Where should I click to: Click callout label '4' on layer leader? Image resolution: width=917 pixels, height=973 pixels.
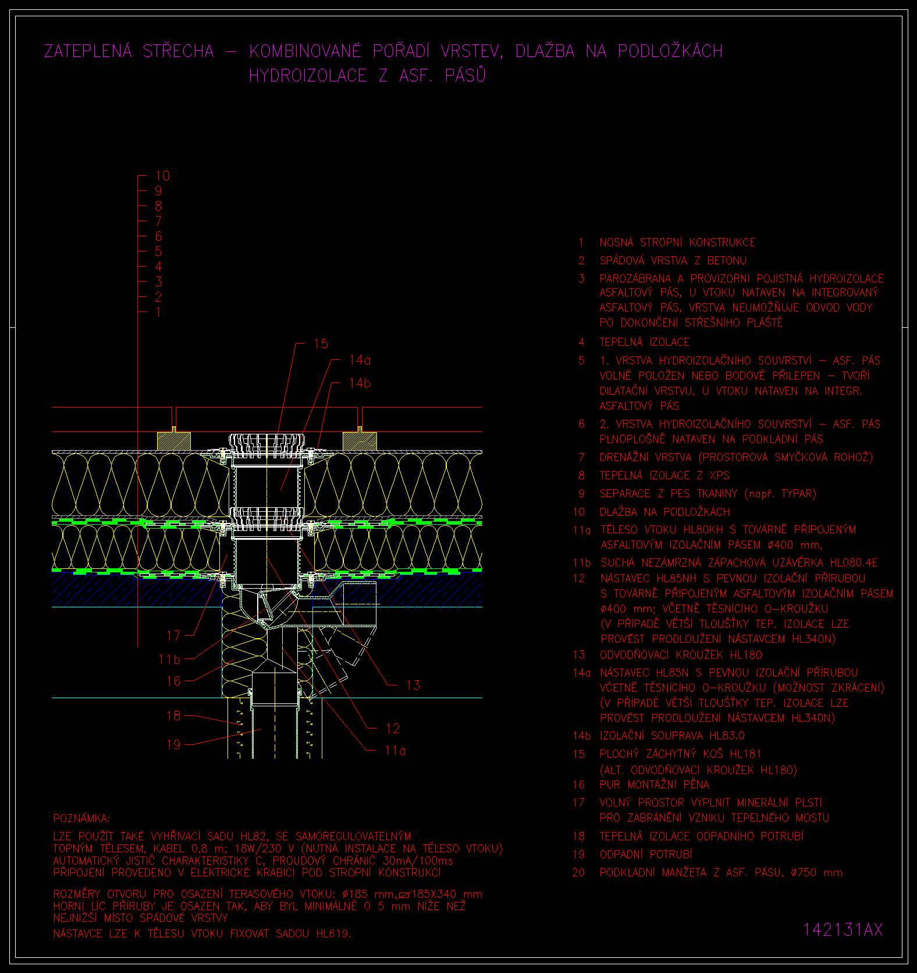[158, 266]
